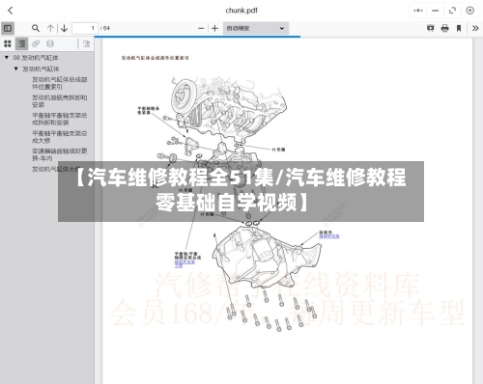The image size is (483, 384).
Task: Select outline entry 平衡轴平衡轴支架总成大修
Action: point(60,137)
